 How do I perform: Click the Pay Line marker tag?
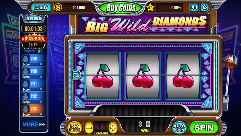76,75
